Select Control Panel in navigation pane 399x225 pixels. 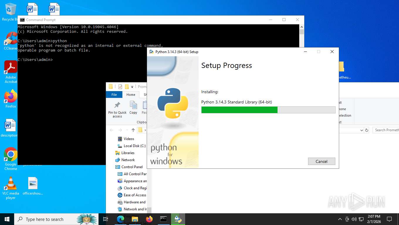pos(132,167)
